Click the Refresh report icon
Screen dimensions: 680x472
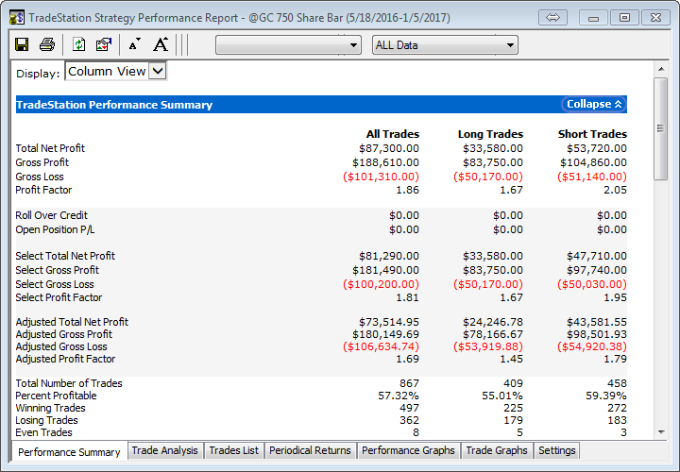tap(78, 44)
